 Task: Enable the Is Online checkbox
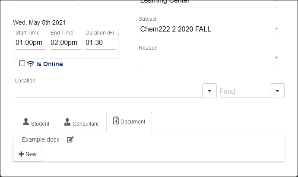coord(22,63)
